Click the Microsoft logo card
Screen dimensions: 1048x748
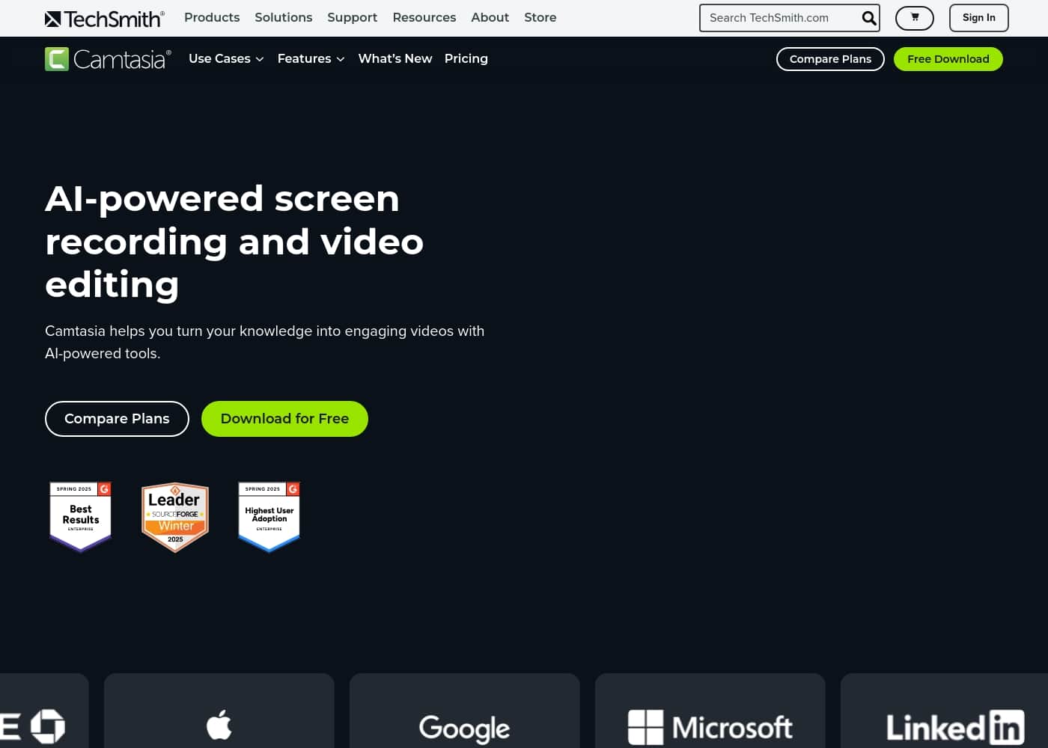tap(710, 711)
